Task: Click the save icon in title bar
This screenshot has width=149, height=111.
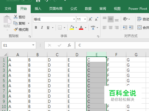Action: coord(38,1)
